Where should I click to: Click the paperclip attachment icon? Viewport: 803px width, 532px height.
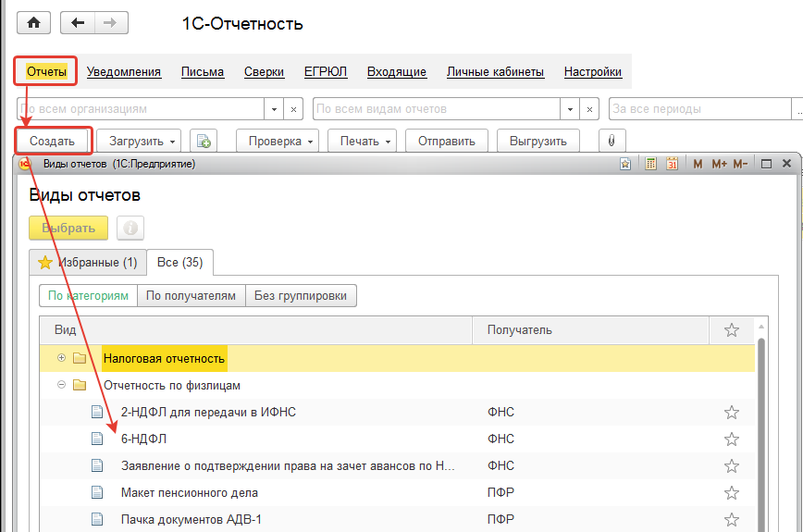(612, 141)
